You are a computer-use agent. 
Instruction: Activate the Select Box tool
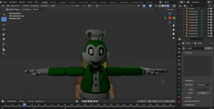click(x=4, y=14)
